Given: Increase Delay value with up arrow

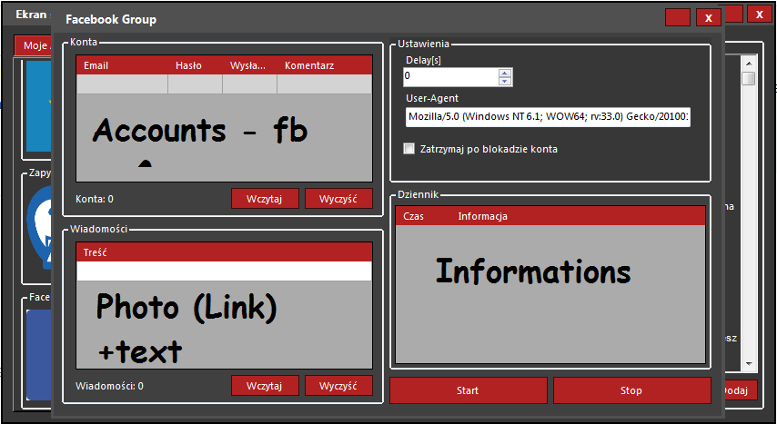Looking at the screenshot, I should click(505, 73).
